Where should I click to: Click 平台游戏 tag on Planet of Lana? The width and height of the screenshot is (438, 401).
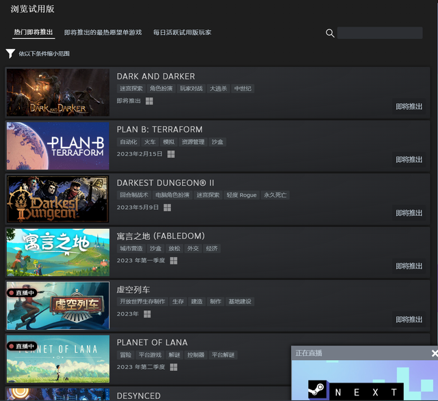tap(150, 355)
